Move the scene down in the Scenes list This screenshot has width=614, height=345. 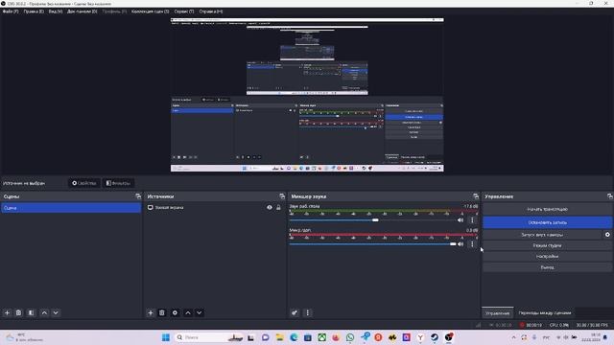(x=56, y=313)
